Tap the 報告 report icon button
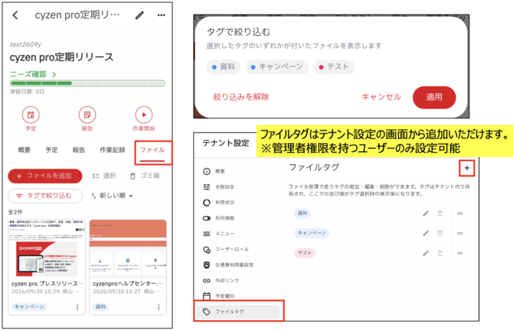Image resolution: width=513 pixels, height=330 pixels. click(x=87, y=115)
